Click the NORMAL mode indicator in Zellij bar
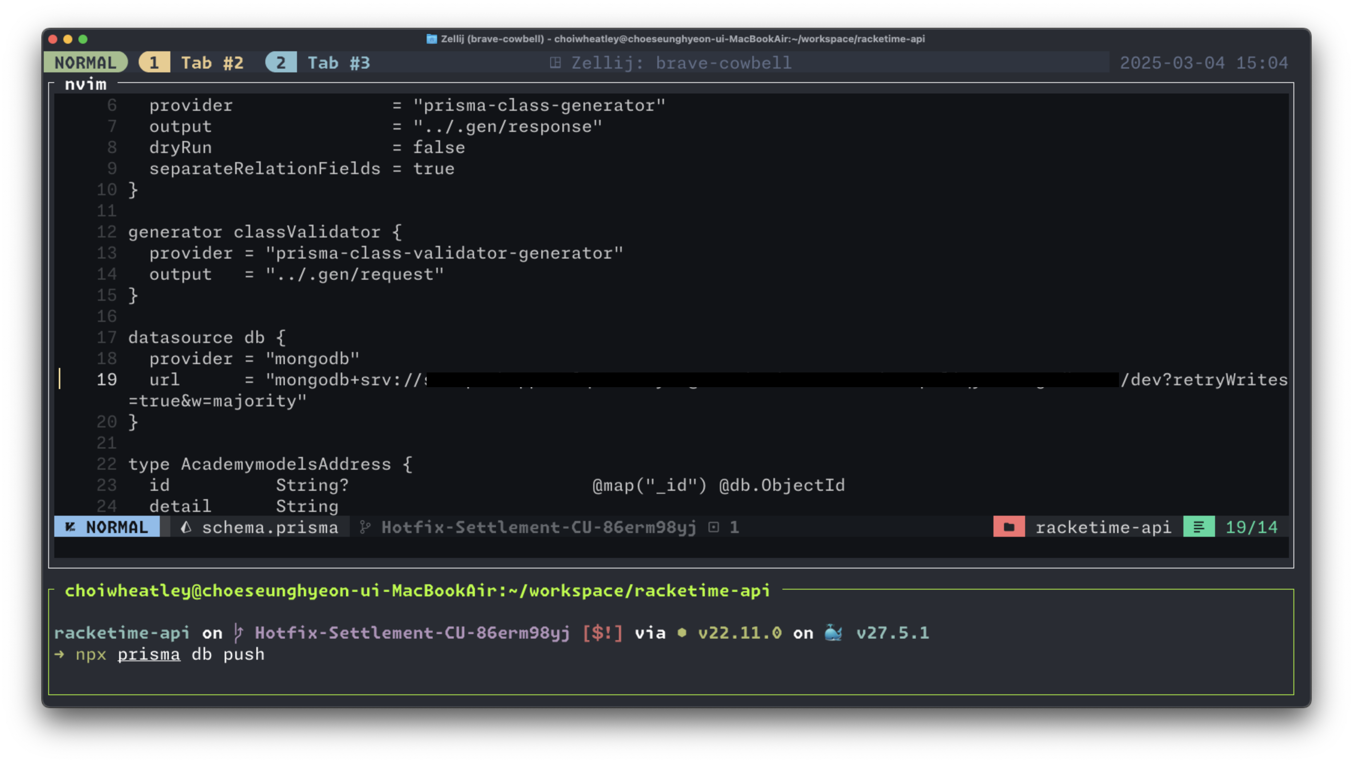1353x763 pixels. click(86, 63)
